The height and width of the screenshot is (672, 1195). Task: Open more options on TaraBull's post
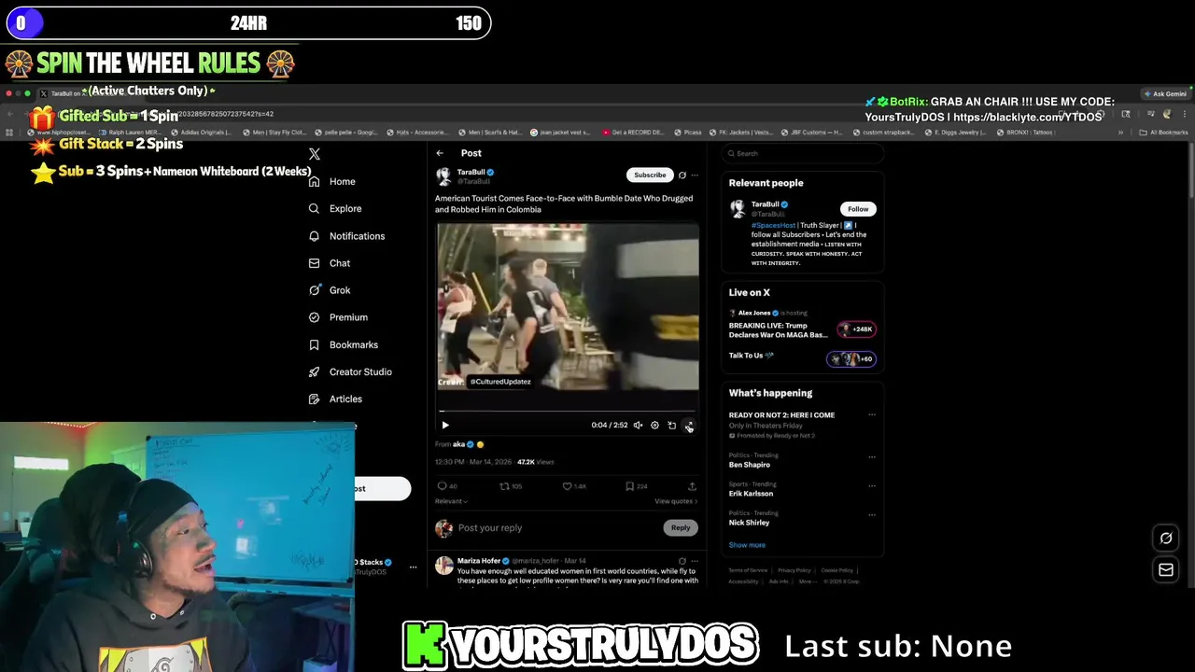pyautogui.click(x=694, y=175)
